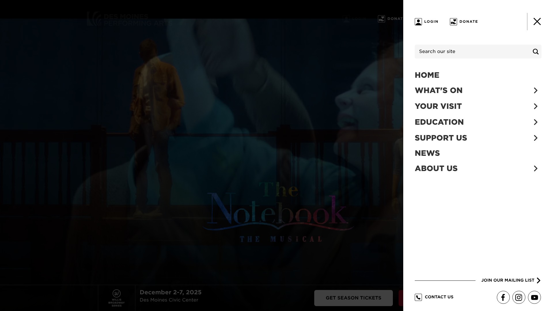
Task: Open the Instagram profile icon
Action: 519,297
